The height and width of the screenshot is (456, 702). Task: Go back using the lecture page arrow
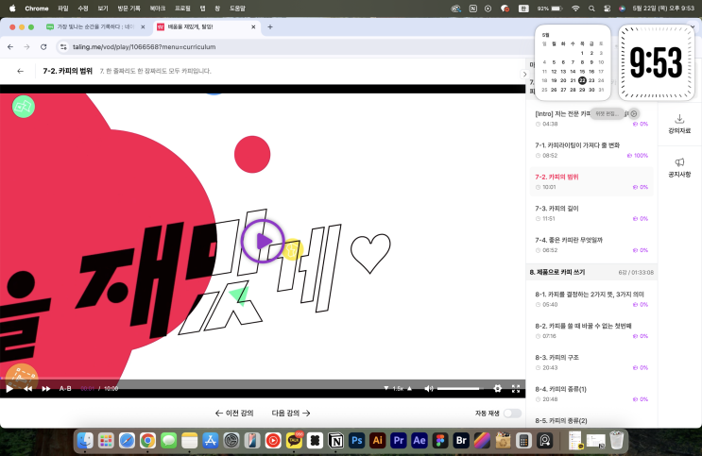point(21,71)
